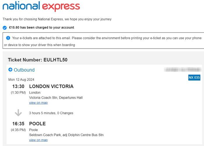The width and height of the screenshot is (204, 146).
Task: Click the POOLE destination name
Action: click(37, 124)
